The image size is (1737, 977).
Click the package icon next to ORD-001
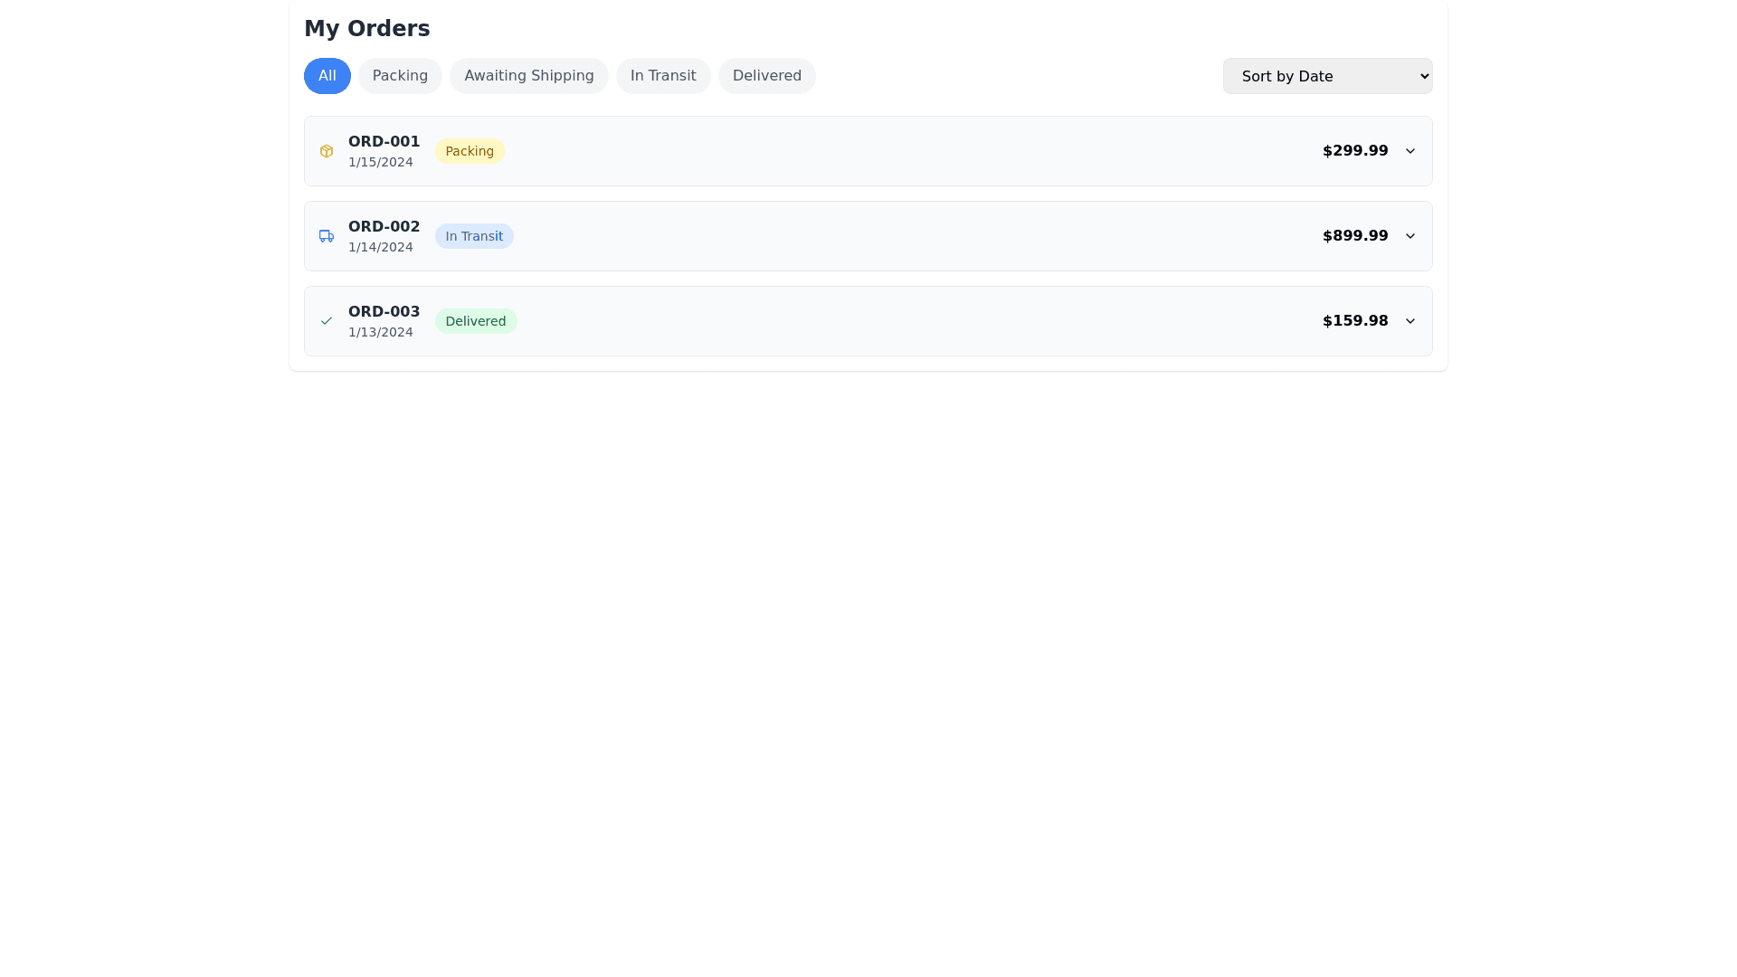[327, 151]
